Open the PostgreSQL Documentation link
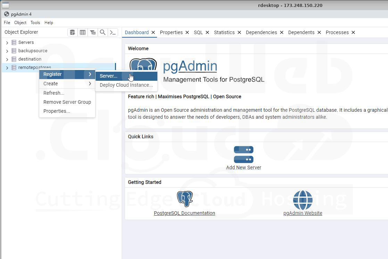Screen dimensions: 388x259 (x=184, y=213)
